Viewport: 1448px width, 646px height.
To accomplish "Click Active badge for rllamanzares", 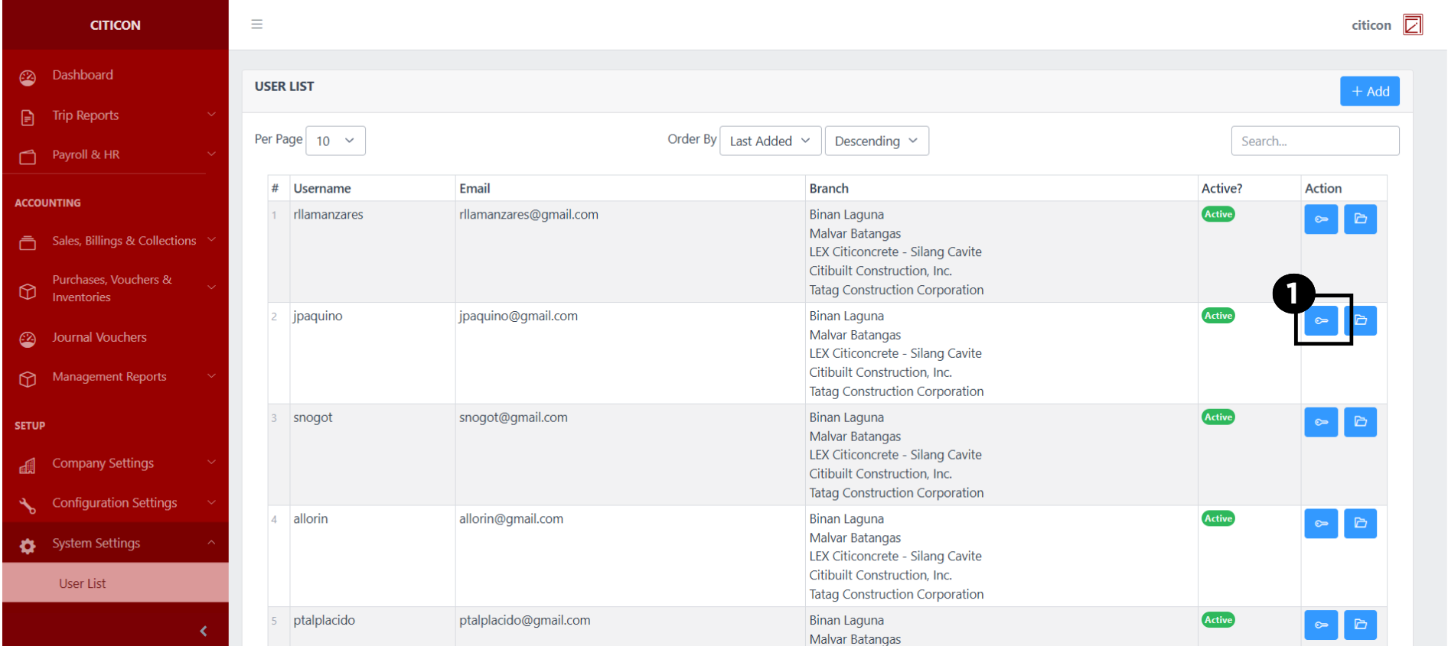I will click(1218, 214).
